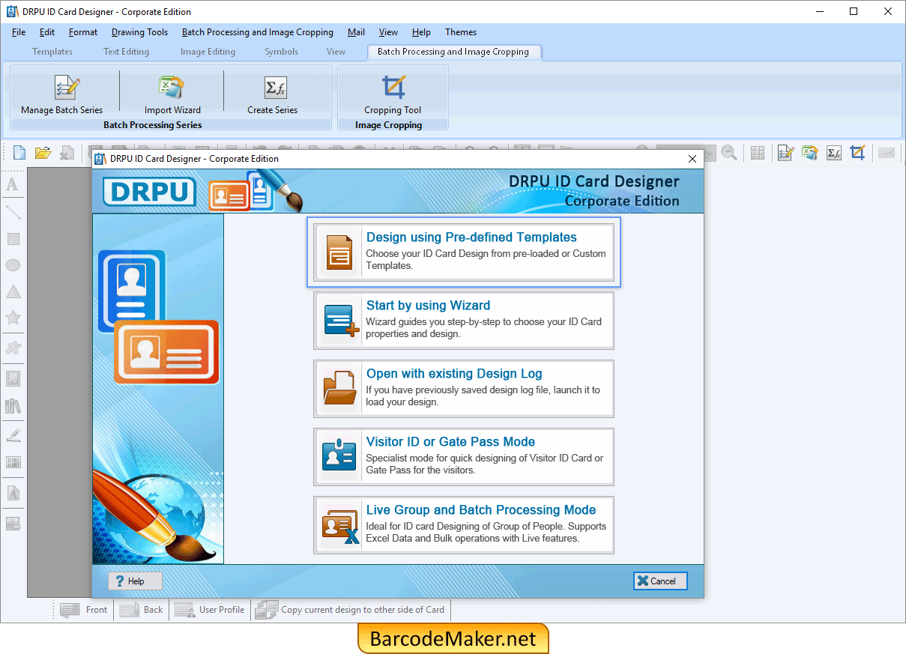Select the Text tool in left sidebar

pos(13,184)
